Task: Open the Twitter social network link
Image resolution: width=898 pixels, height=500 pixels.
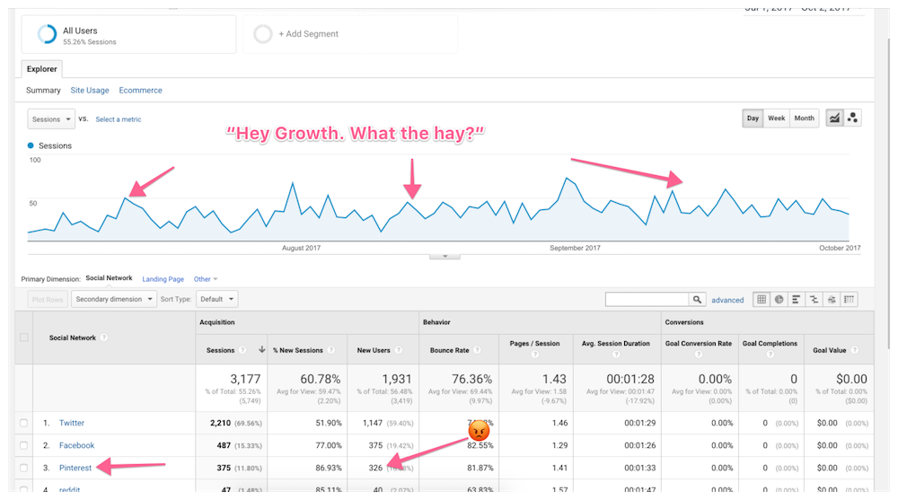Action: coord(72,423)
